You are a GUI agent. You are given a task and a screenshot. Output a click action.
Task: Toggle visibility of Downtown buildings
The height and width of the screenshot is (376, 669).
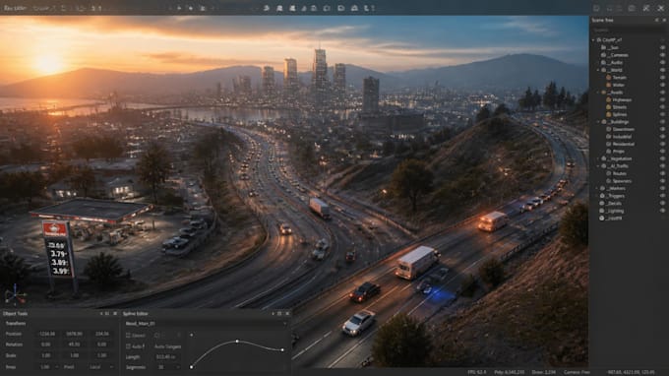pyautogui.click(x=662, y=129)
